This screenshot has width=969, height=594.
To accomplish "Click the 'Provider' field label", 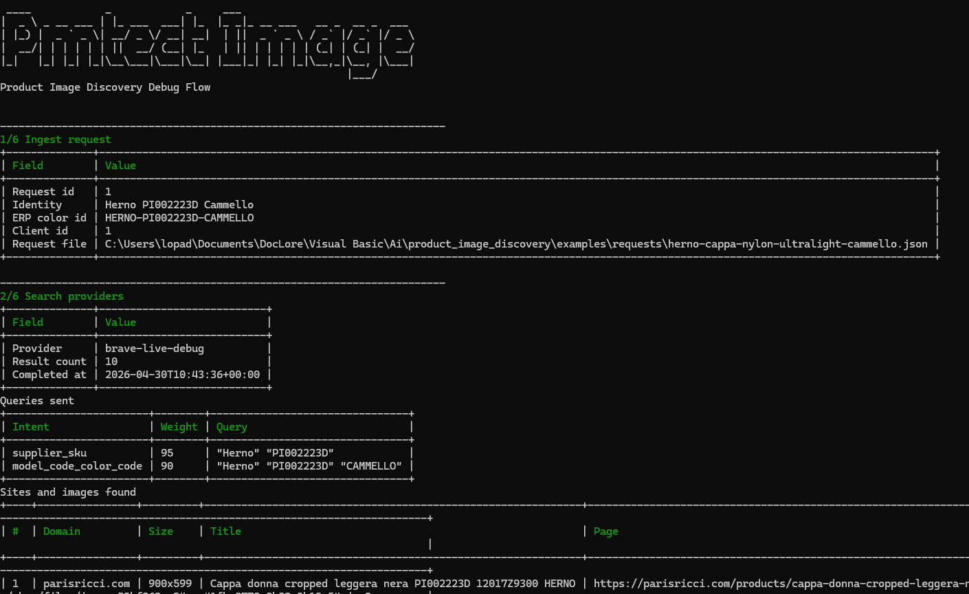I will [37, 349].
